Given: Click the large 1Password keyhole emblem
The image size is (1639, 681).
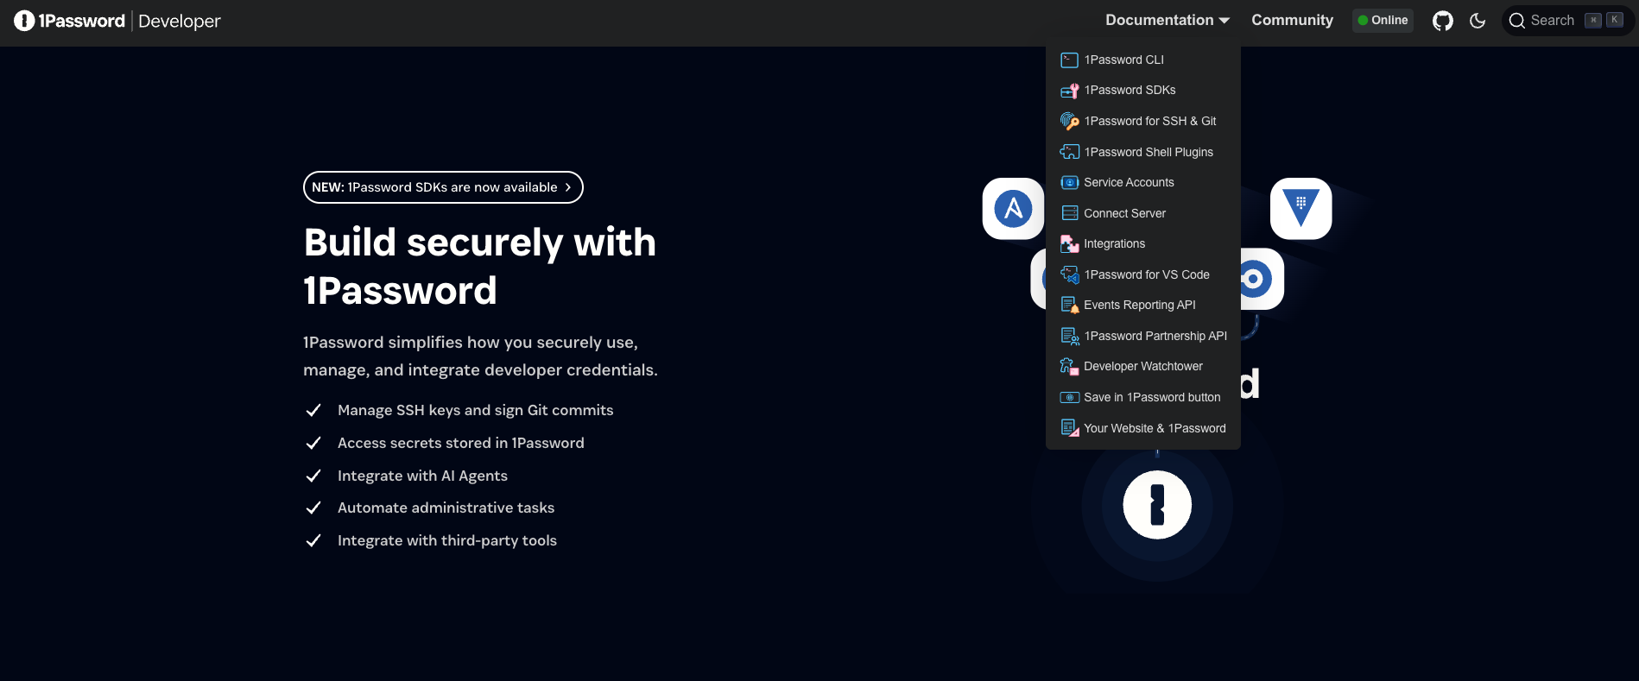Looking at the screenshot, I should (1157, 505).
